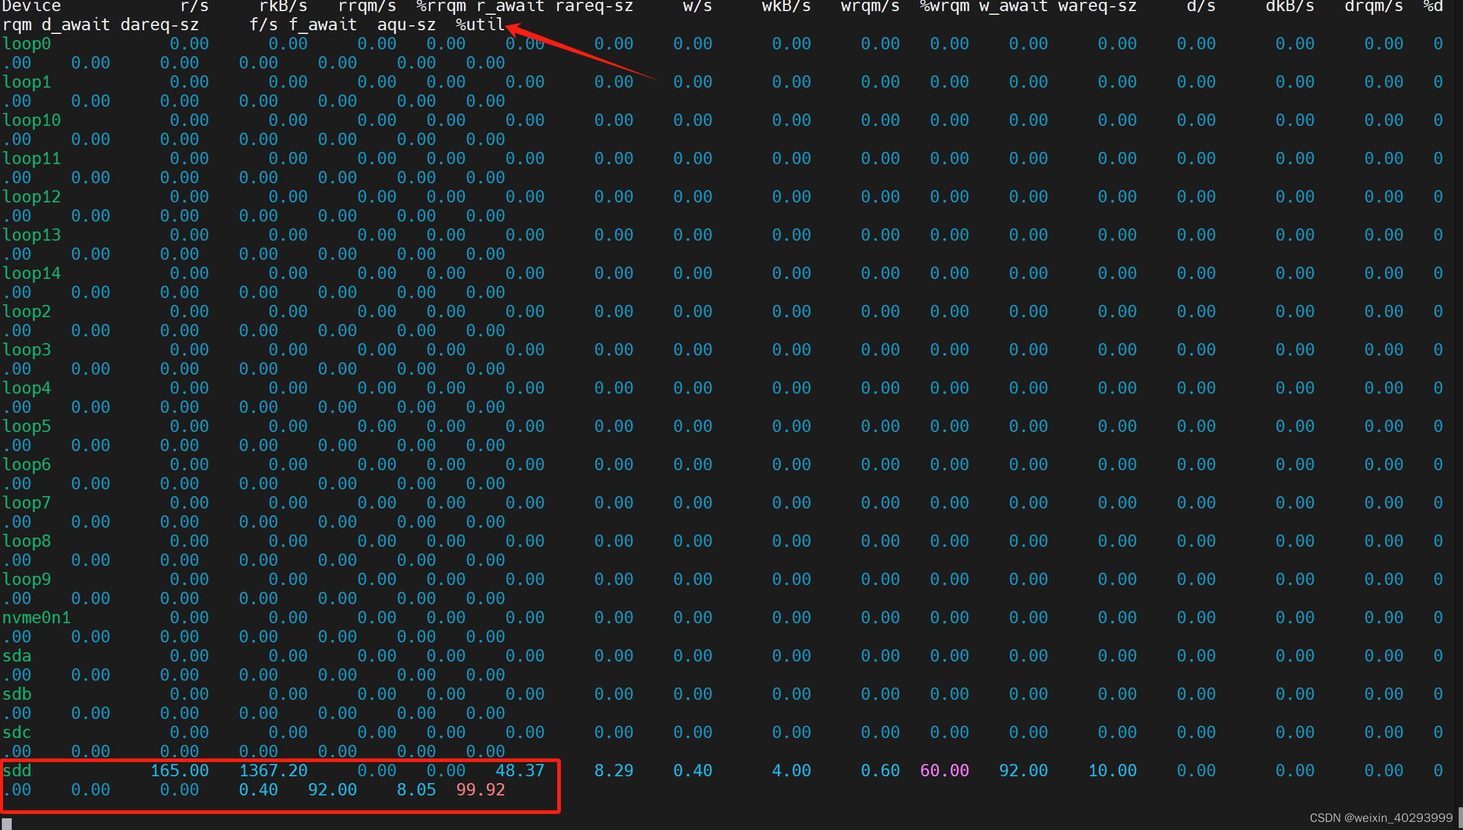The image size is (1463, 830).
Task: Click the terminal cursor block
Action: [x=7, y=824]
